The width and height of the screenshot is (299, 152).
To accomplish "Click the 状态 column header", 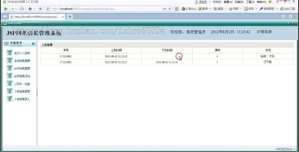I will (x=268, y=50).
